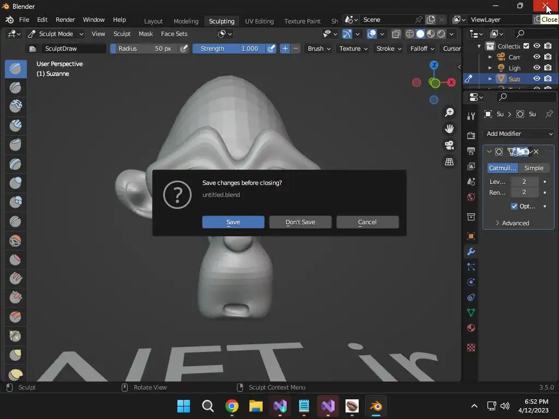
Task: Select the Multi-plane Scrape brush tool
Action: [15, 317]
